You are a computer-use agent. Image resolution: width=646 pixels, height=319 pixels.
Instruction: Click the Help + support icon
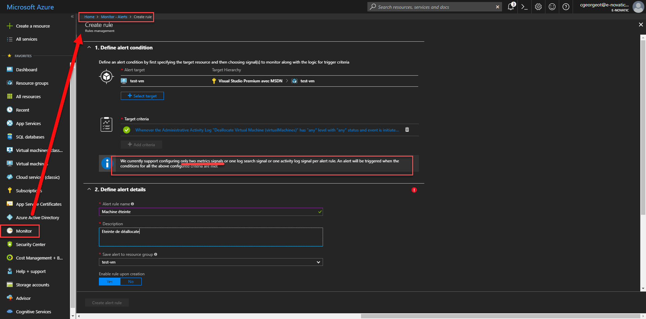[x=10, y=271]
